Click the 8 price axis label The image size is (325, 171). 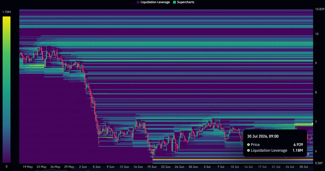coord(316,92)
